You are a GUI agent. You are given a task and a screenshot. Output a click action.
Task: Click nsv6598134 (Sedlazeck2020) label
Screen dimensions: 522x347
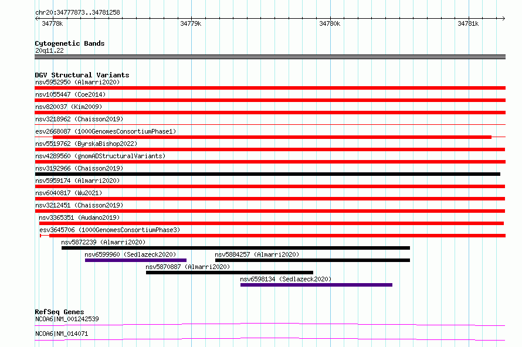coord(286,279)
